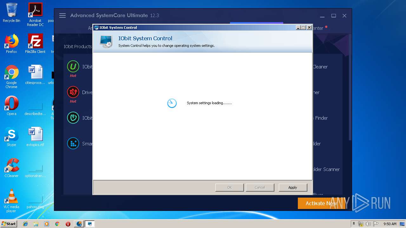Click the Folder Scanner label in SystemCare

[x=326, y=169]
